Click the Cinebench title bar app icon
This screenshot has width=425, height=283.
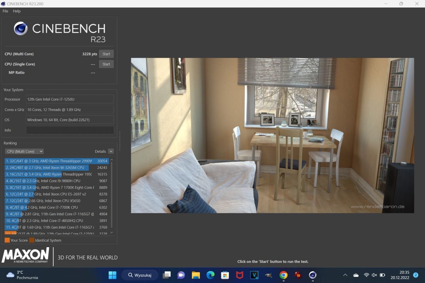pos(3,4)
